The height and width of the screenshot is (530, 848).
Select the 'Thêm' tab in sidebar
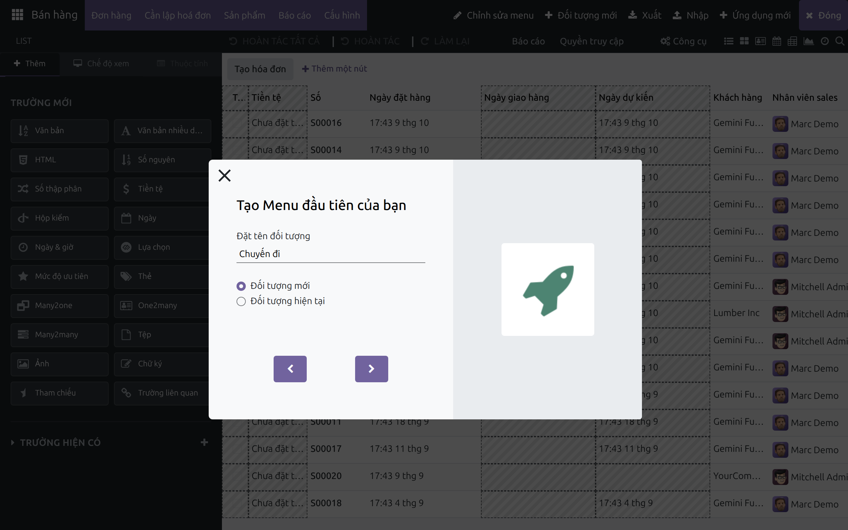[x=30, y=64]
